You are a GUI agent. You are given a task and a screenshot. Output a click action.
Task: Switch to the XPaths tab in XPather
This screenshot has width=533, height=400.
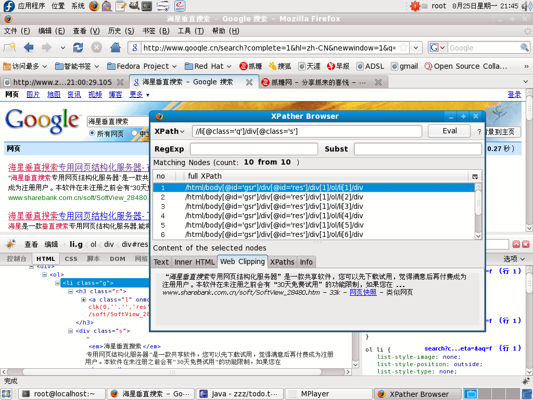pos(282,262)
